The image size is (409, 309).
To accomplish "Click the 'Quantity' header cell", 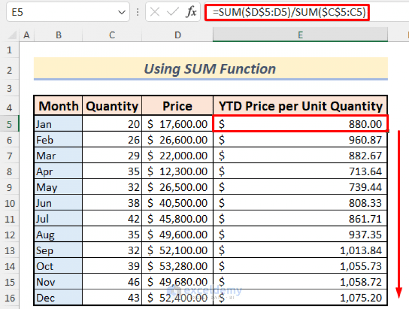I will pyautogui.click(x=112, y=106).
